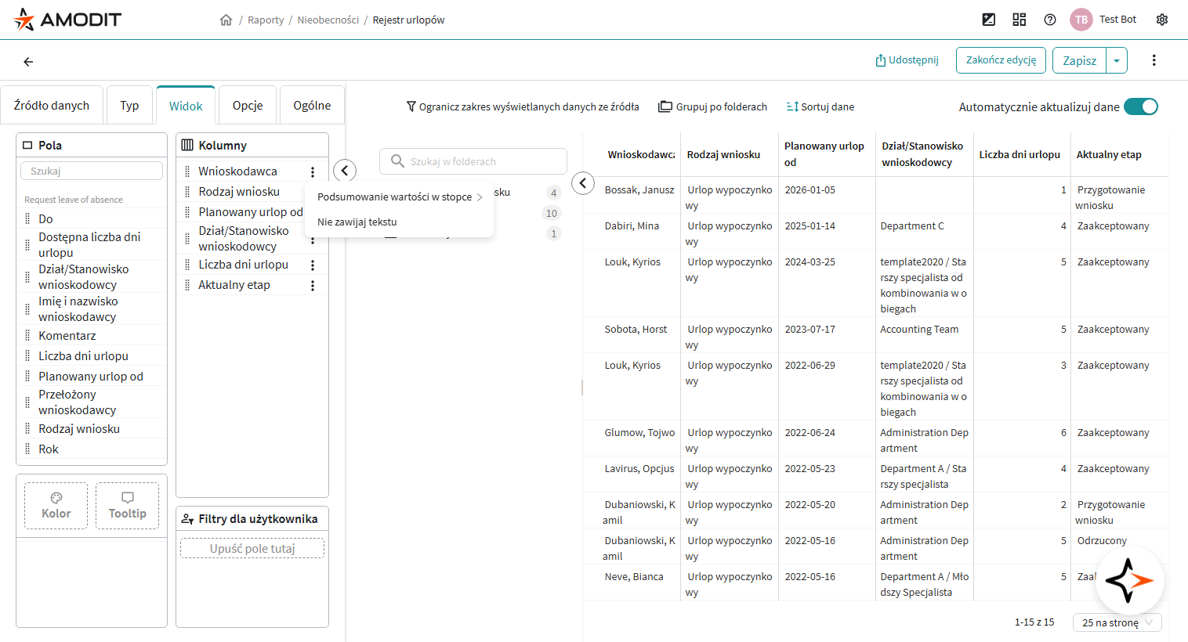Open the vertical more options menu near Zapisz
This screenshot has width=1188, height=642.
tap(1154, 60)
